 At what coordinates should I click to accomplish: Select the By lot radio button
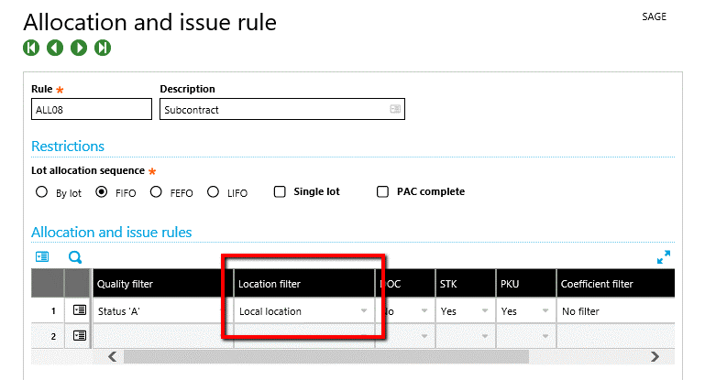tap(41, 192)
